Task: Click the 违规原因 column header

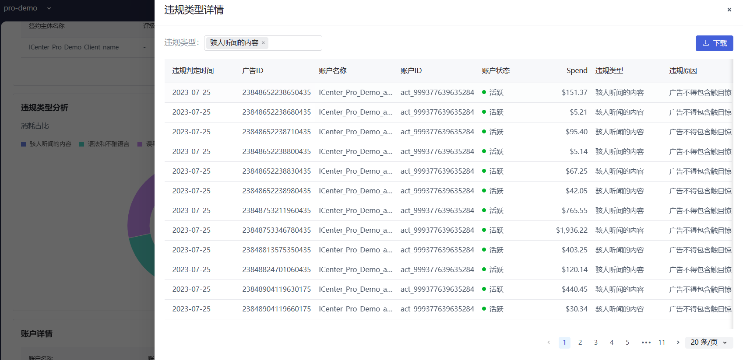Action: pos(683,71)
